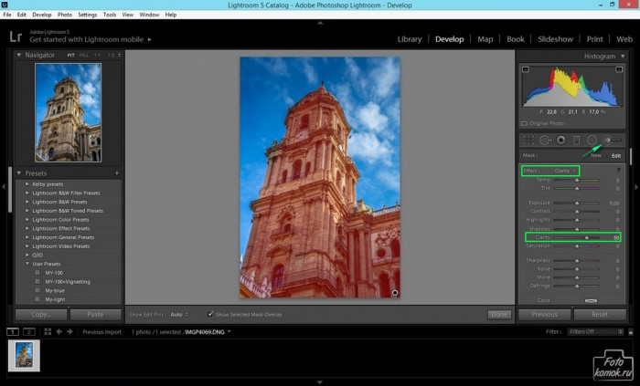Open the Color swatch picker
Screen dimensions: 640x386
pos(591,300)
